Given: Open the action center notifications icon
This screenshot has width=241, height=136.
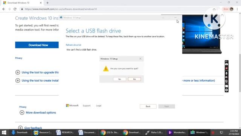Looking at the screenshot, I should pos(221,133).
